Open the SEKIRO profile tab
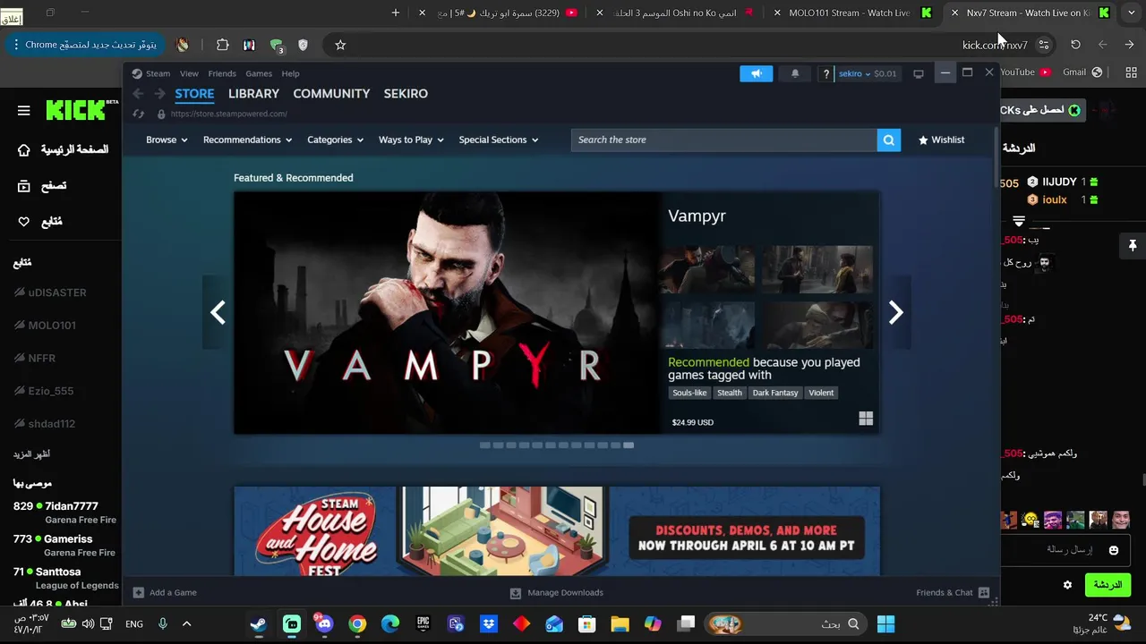This screenshot has width=1146, height=644. [x=406, y=93]
